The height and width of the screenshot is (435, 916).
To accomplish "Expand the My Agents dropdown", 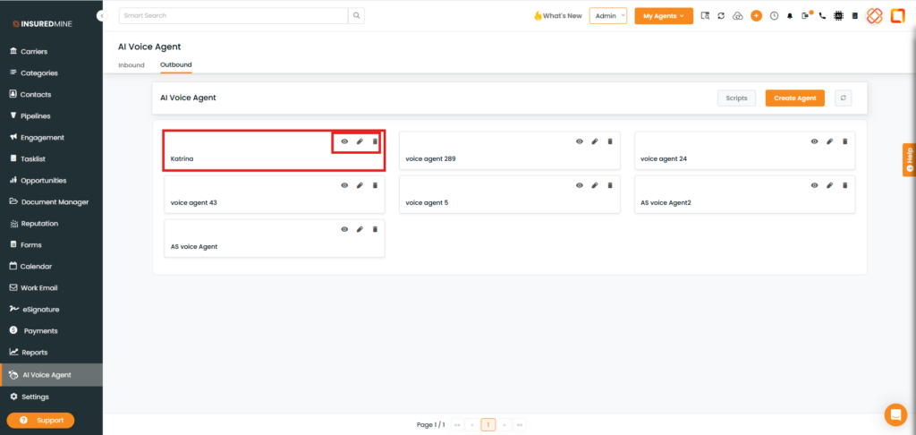I will pos(664,16).
